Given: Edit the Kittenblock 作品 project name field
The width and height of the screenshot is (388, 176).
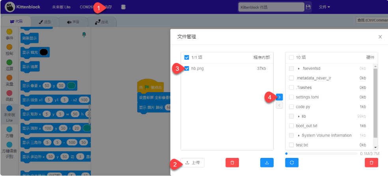Looking at the screenshot, I should (271, 7).
